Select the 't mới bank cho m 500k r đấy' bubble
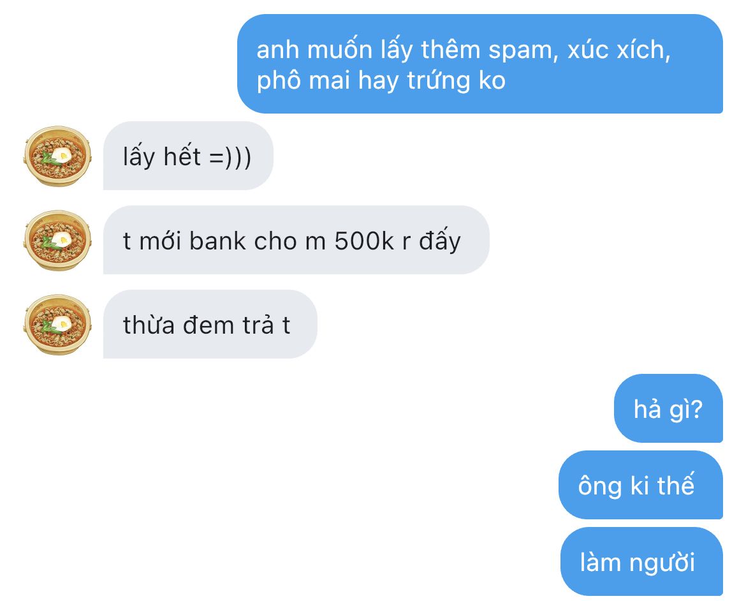 pyautogui.click(x=296, y=241)
